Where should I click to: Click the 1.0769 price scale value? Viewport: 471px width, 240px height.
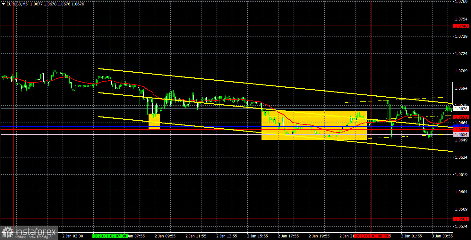point(461,2)
